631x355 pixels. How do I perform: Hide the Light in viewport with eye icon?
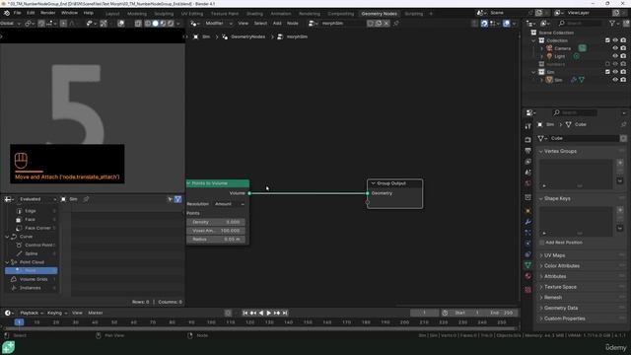pyautogui.click(x=615, y=56)
